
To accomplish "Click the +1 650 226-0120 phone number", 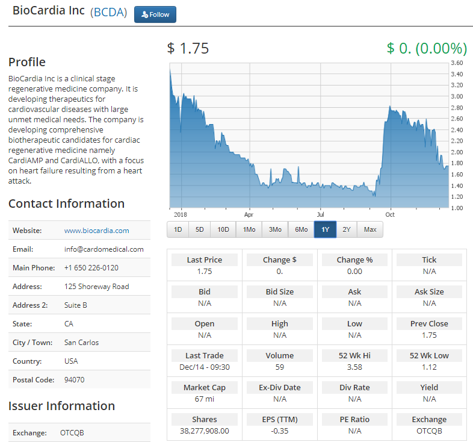I will click(x=91, y=268).
